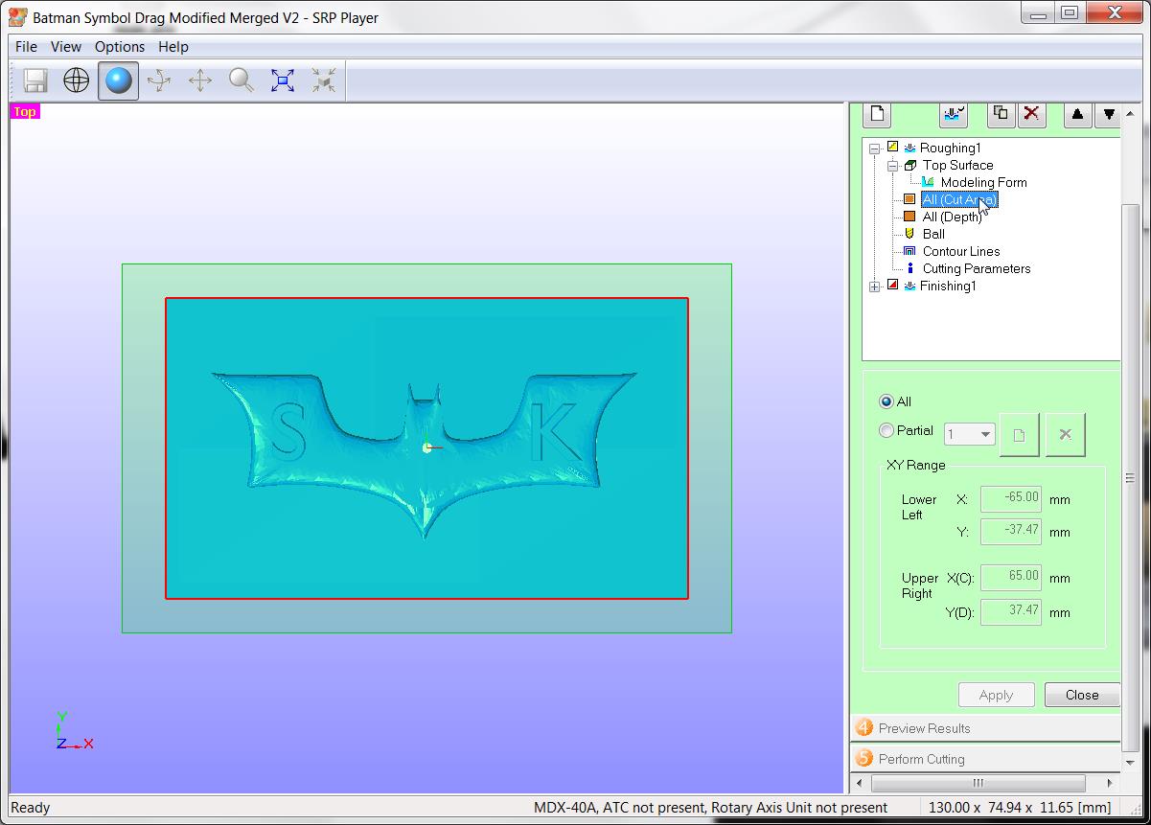Click the Contour Lines path icon
Image resolution: width=1151 pixels, height=825 pixels.
[909, 251]
